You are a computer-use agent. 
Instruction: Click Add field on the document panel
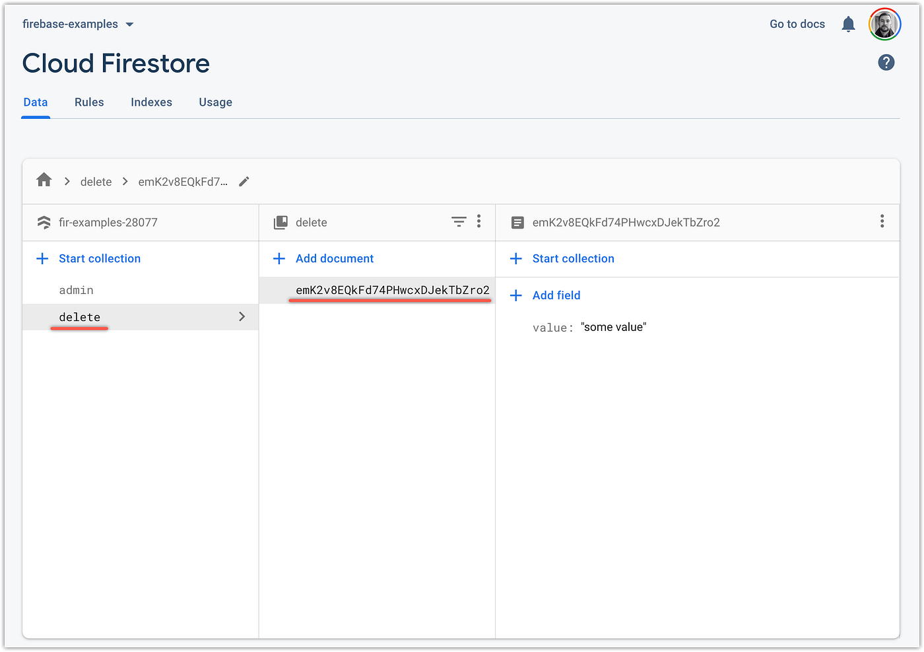[556, 295]
